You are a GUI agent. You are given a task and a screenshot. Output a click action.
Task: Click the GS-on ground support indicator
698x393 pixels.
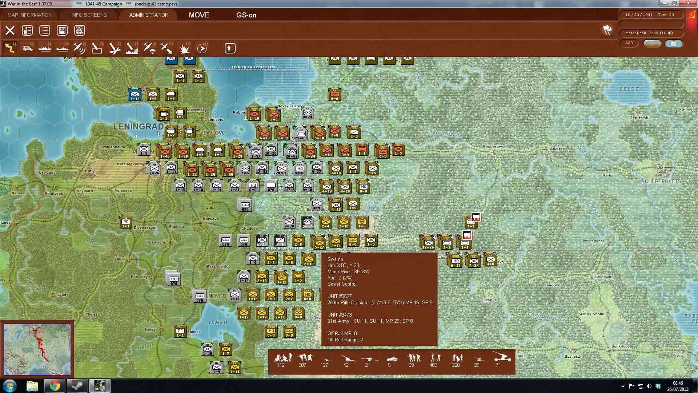tap(246, 15)
